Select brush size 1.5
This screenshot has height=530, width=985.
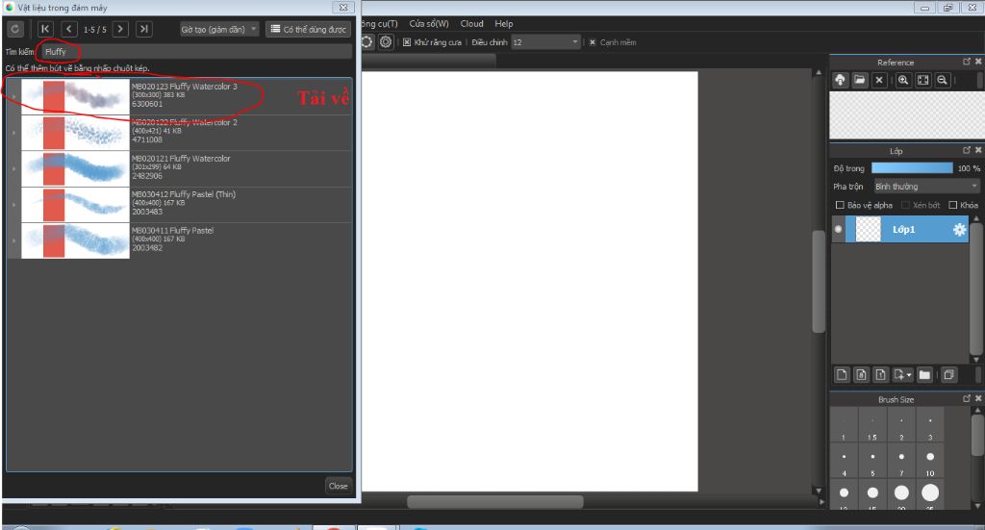(x=872, y=426)
